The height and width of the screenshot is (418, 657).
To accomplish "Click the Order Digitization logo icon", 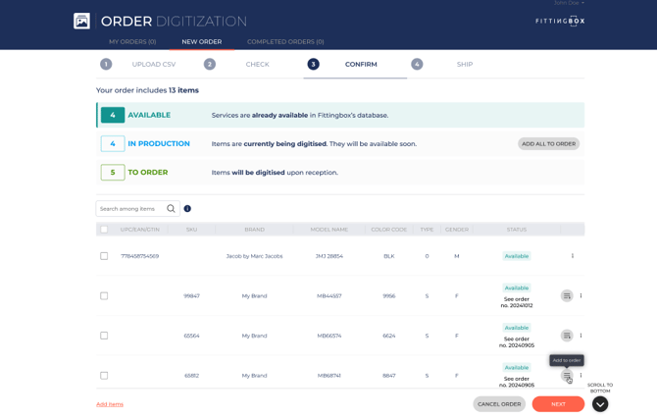I will [81, 21].
